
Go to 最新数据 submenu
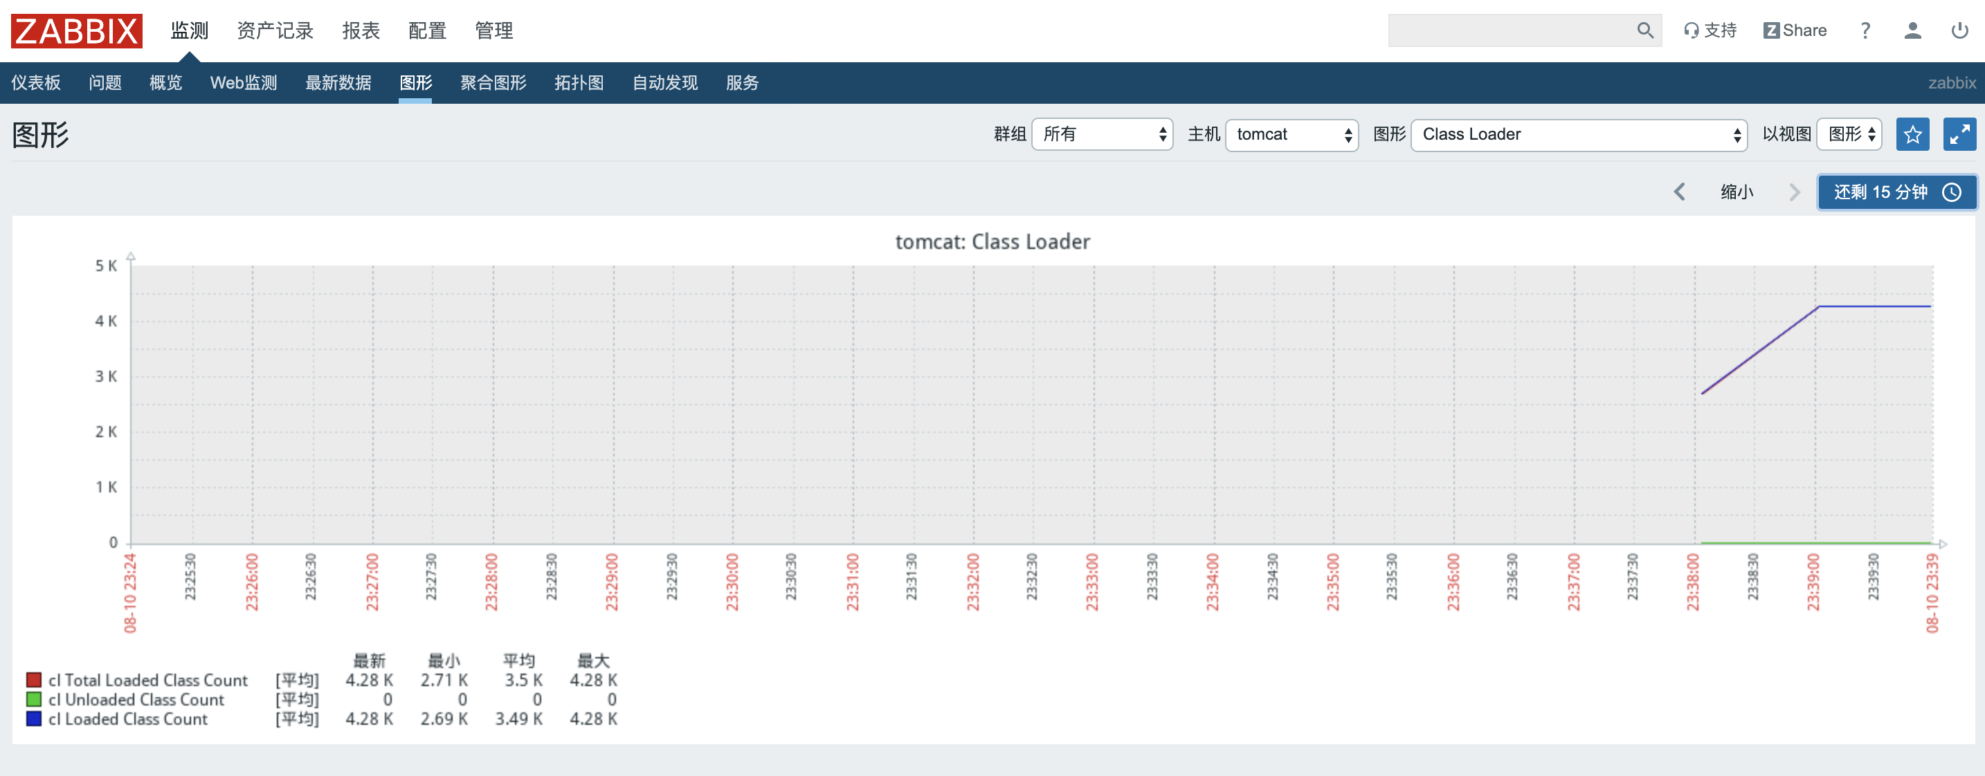click(x=338, y=82)
